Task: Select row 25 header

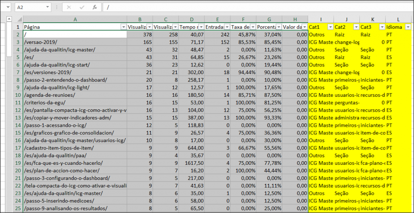Action: (x=18, y=208)
